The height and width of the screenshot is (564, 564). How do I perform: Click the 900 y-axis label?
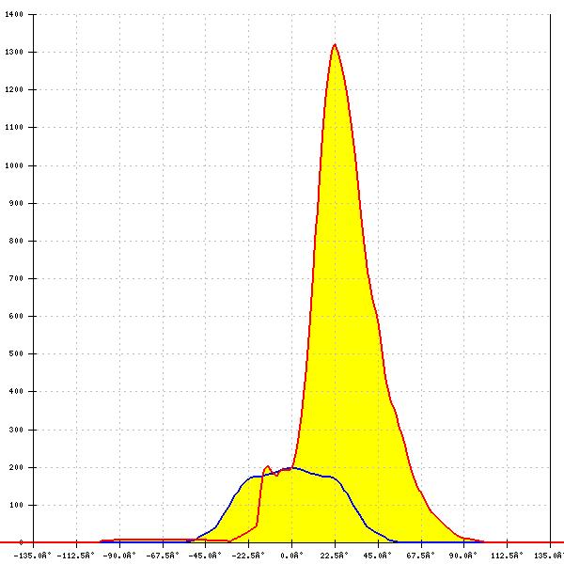16,204
